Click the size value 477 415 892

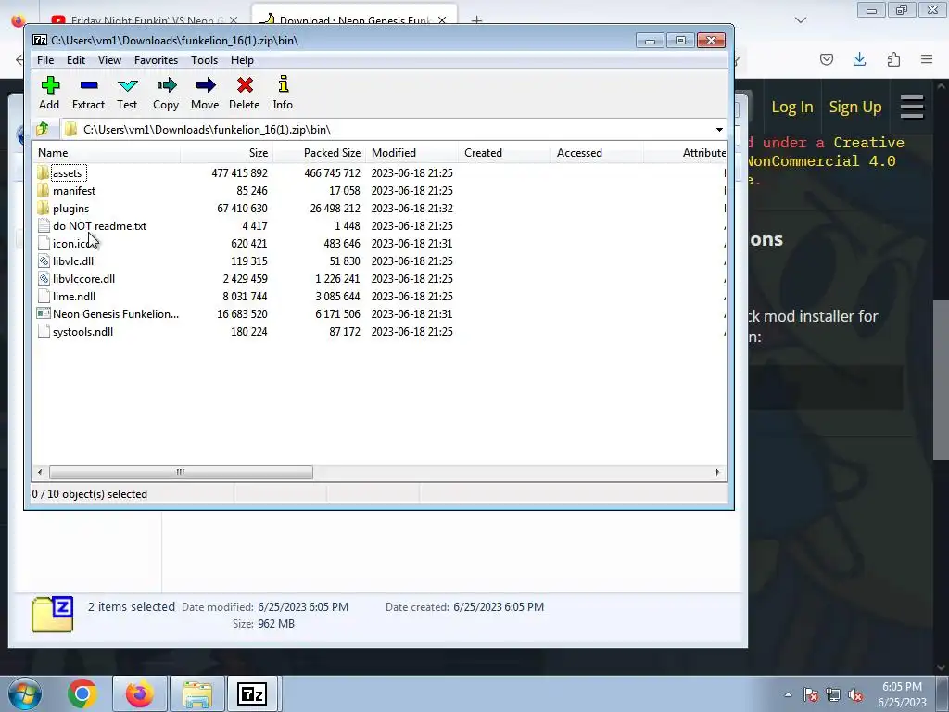click(240, 173)
